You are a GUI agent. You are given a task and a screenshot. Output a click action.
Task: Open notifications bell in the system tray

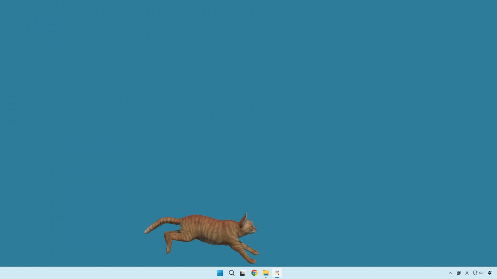click(x=490, y=273)
